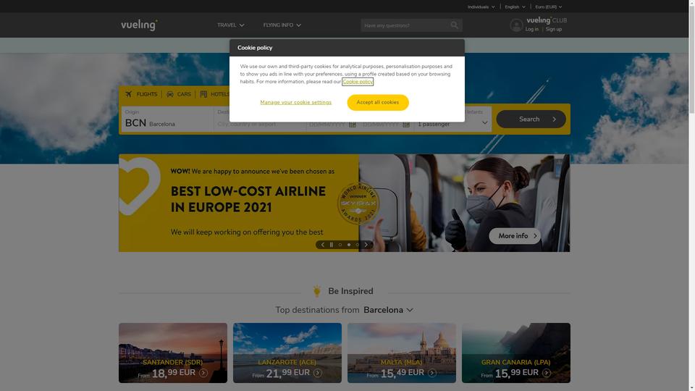Go to next banner slide arrow
Image resolution: width=695 pixels, height=391 pixels.
click(366, 245)
